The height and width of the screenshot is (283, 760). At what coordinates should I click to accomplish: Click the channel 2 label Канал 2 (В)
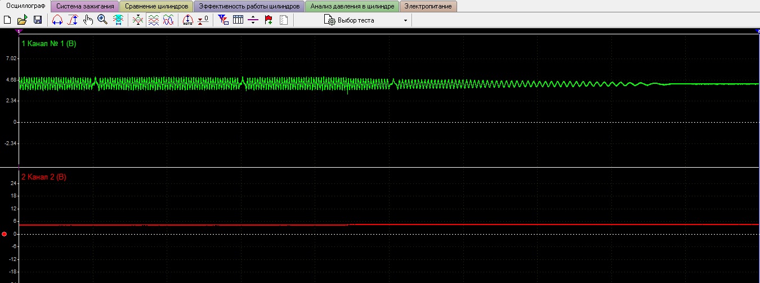(x=44, y=177)
